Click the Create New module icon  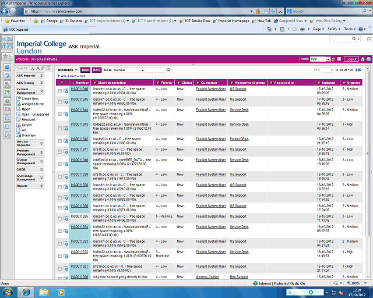click(19, 99)
